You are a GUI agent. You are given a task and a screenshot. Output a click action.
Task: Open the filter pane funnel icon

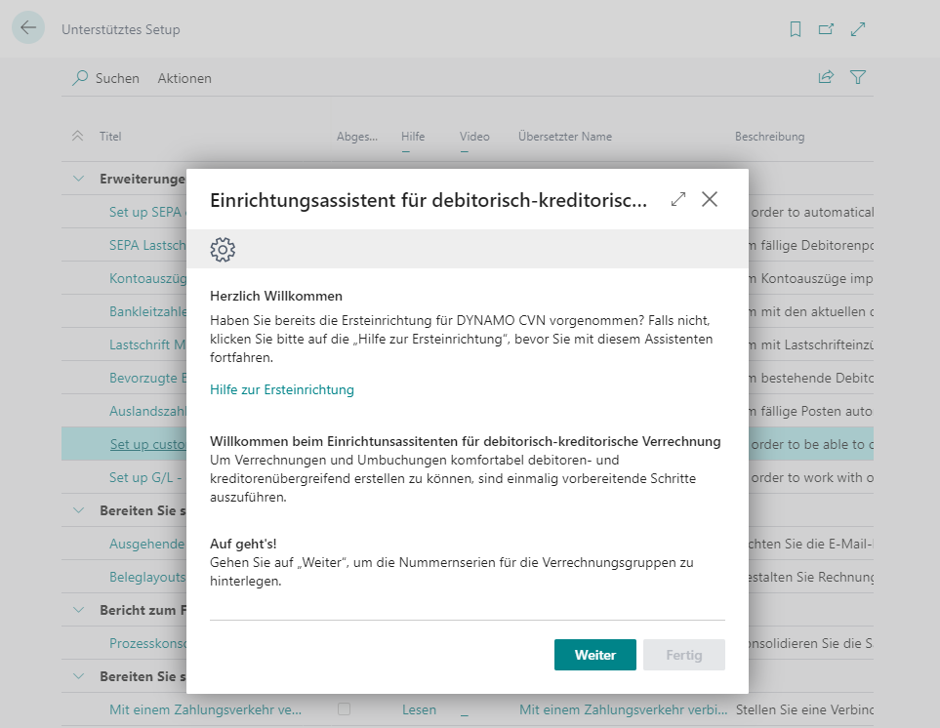(x=858, y=77)
